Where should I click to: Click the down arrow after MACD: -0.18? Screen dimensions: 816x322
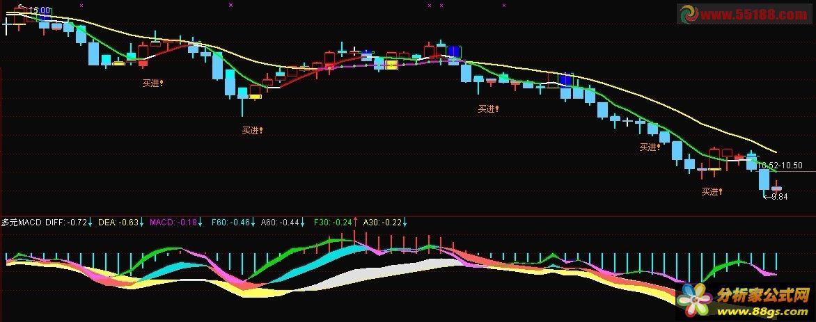pos(200,223)
